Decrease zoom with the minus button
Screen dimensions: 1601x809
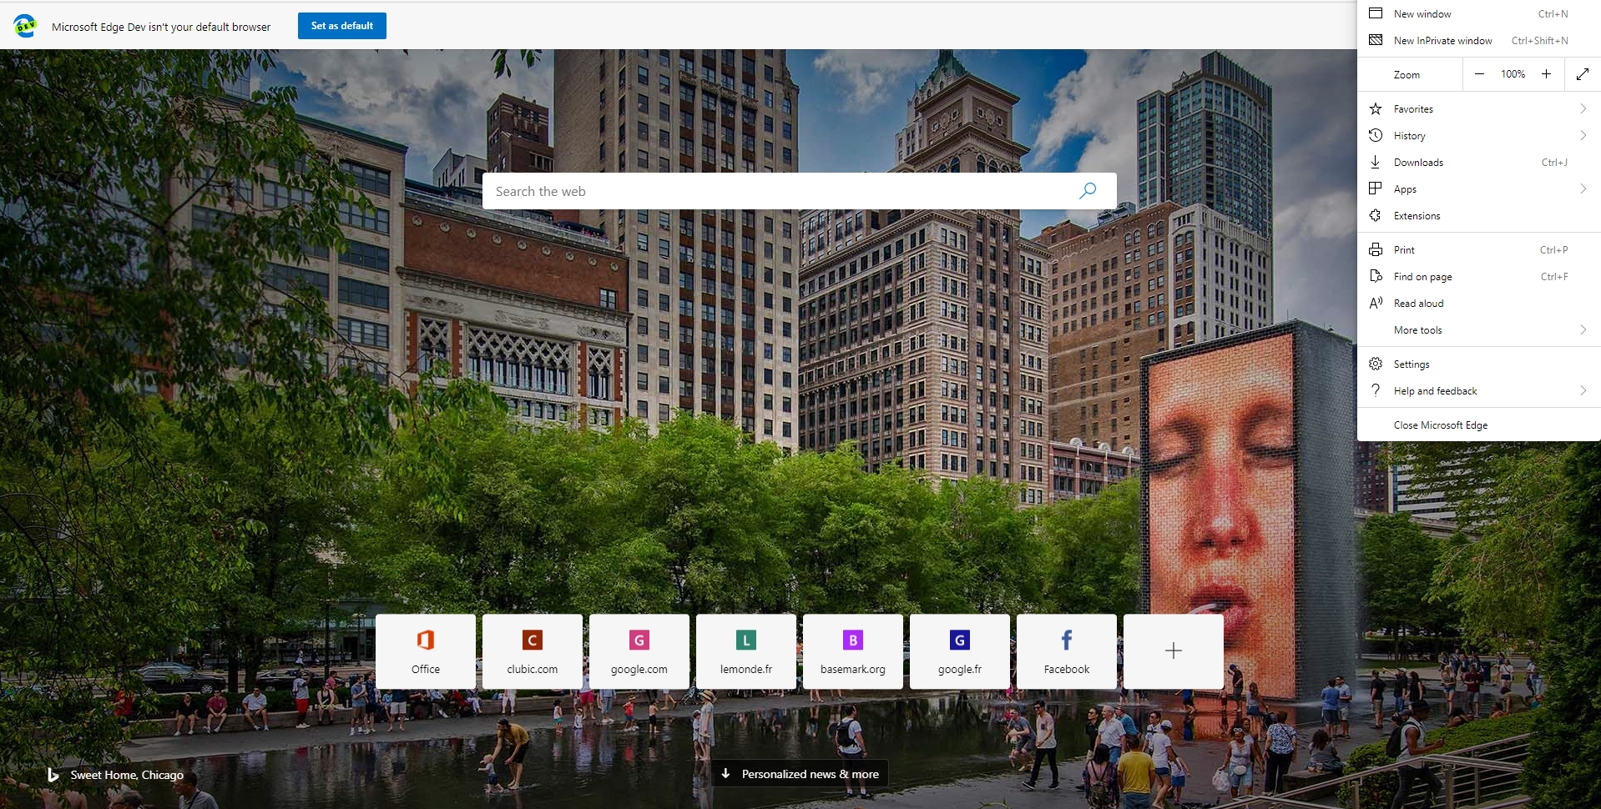[1479, 74]
